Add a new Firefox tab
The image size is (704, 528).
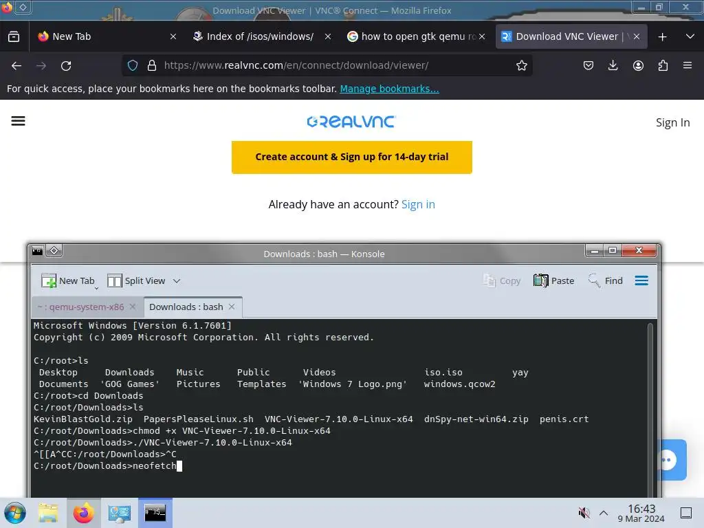[x=662, y=37]
